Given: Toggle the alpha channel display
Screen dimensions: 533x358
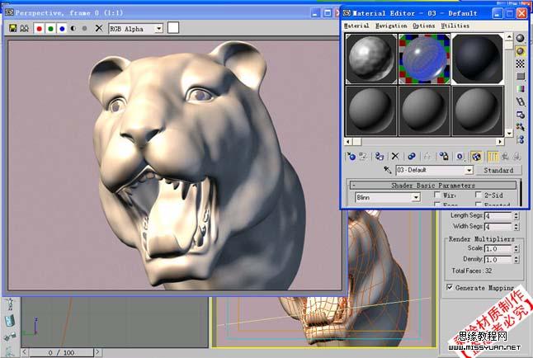Looking at the screenshot, I should click(x=73, y=29).
